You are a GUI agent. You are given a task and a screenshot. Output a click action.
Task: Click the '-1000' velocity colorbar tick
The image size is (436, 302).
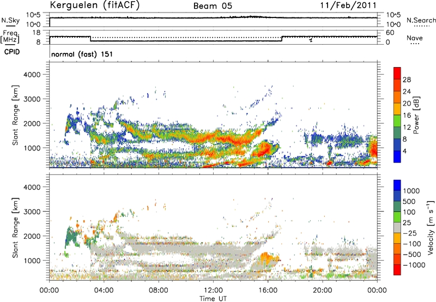coord(414,265)
